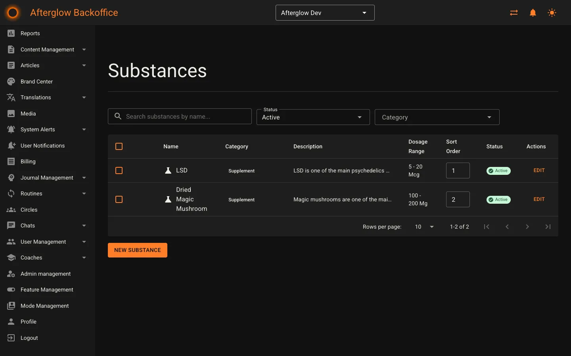Click the Translations language icon
Image resolution: width=571 pixels, height=356 pixels.
click(x=11, y=97)
